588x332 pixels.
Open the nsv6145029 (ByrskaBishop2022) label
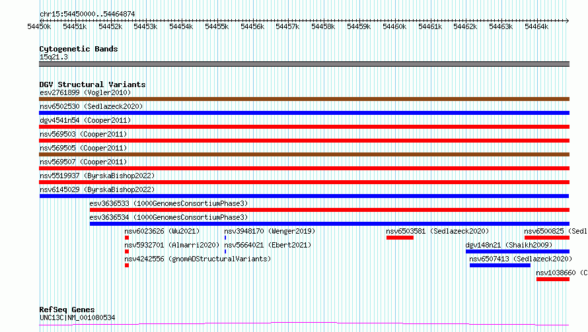(97, 189)
